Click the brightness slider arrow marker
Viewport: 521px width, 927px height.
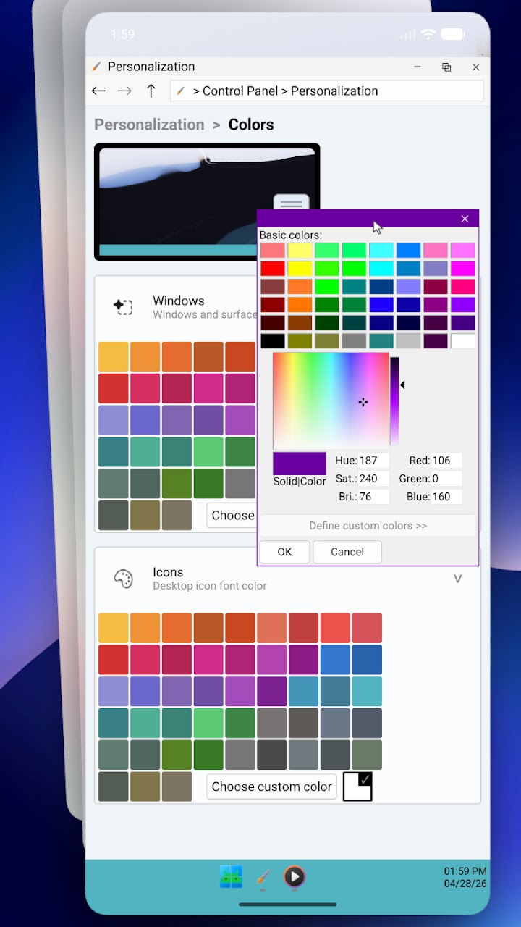pos(402,385)
